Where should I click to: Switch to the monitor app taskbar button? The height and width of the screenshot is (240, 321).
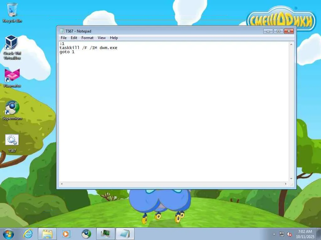[105, 234]
